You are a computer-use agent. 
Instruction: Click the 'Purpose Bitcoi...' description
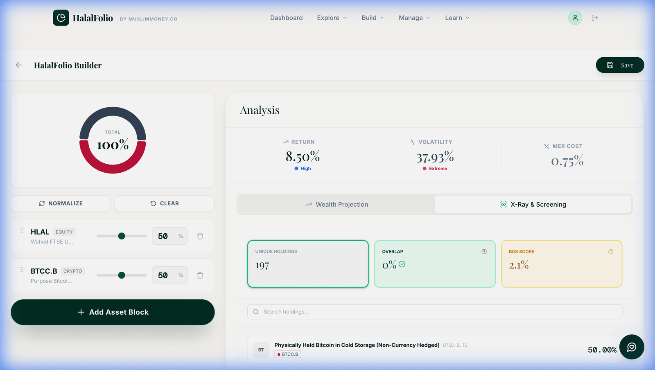[x=51, y=281]
